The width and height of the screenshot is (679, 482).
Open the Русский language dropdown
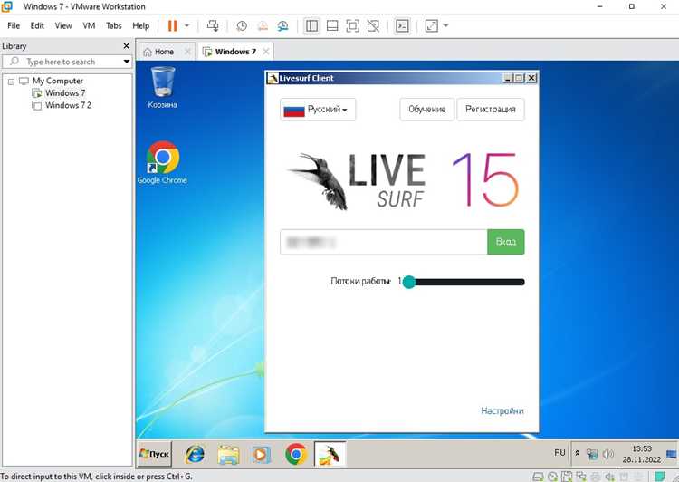[318, 110]
